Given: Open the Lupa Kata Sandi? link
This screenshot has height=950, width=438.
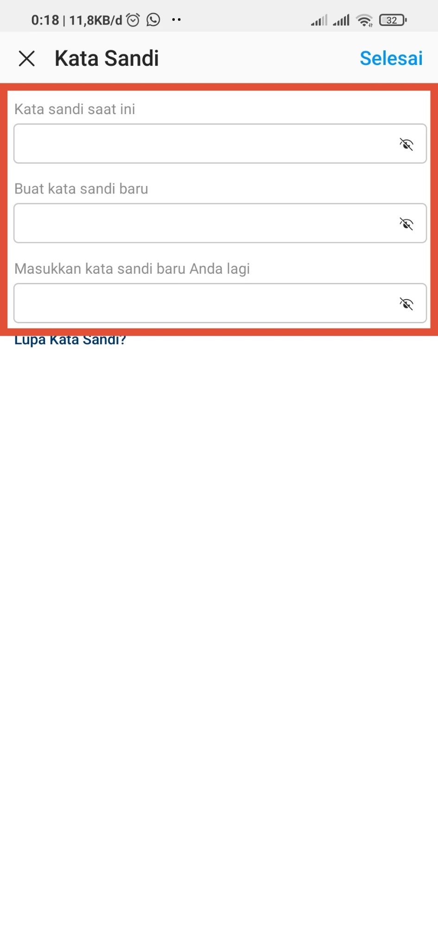Looking at the screenshot, I should [70, 340].
